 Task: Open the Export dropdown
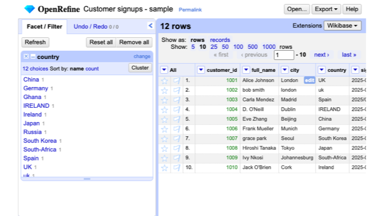[x=326, y=9]
